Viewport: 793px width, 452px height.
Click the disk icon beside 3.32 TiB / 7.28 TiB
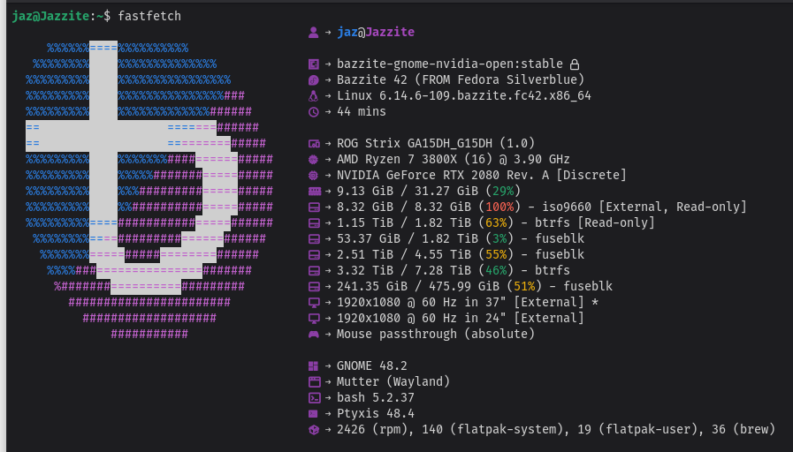314,271
